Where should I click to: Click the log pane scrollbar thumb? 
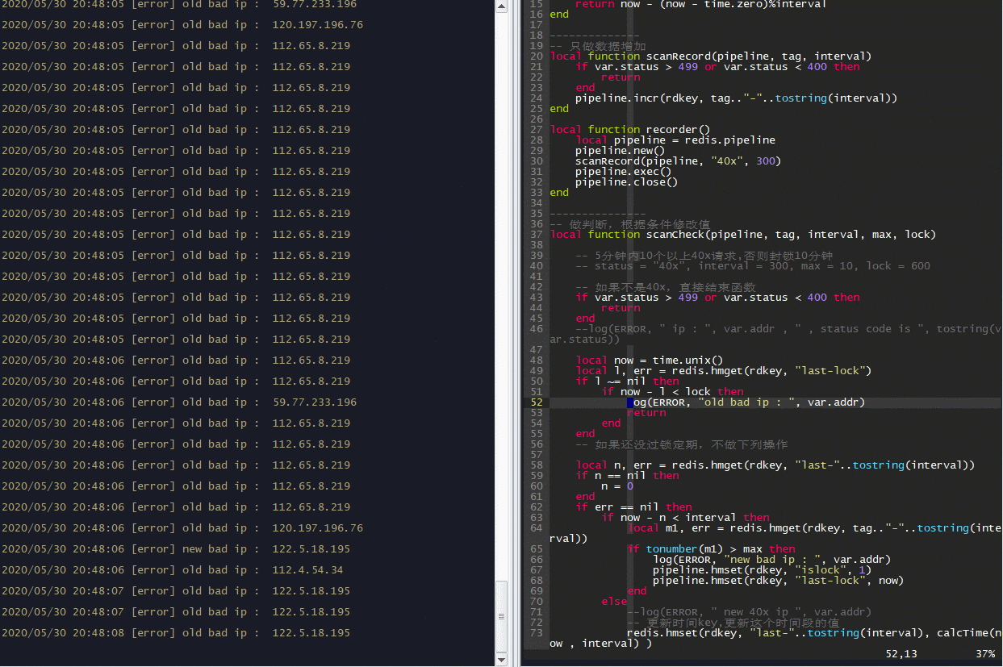tap(501, 616)
